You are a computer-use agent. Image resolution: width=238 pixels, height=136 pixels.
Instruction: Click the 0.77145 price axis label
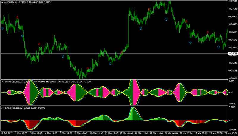pos(233,9)
